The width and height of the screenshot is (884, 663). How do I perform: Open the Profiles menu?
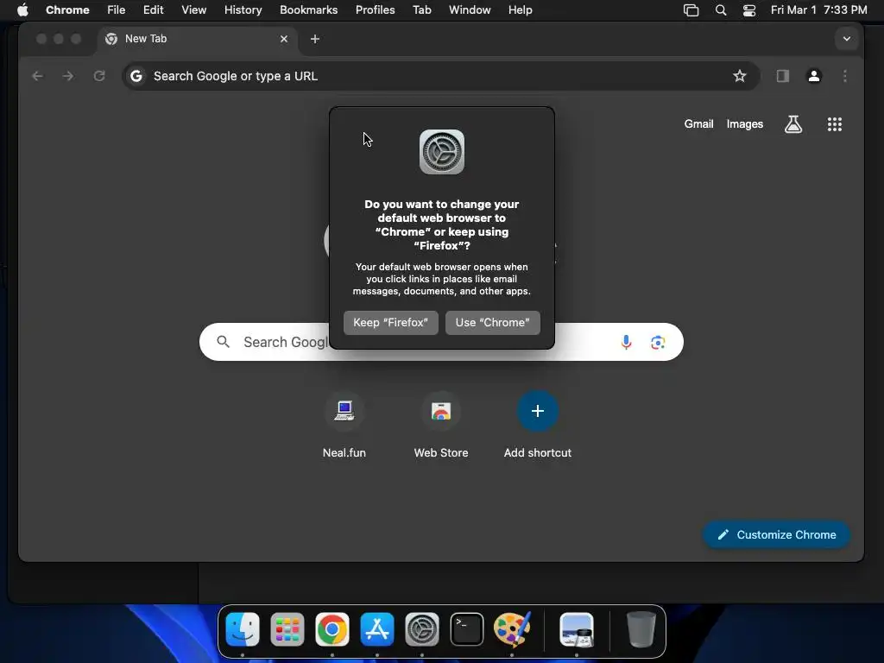(x=375, y=10)
